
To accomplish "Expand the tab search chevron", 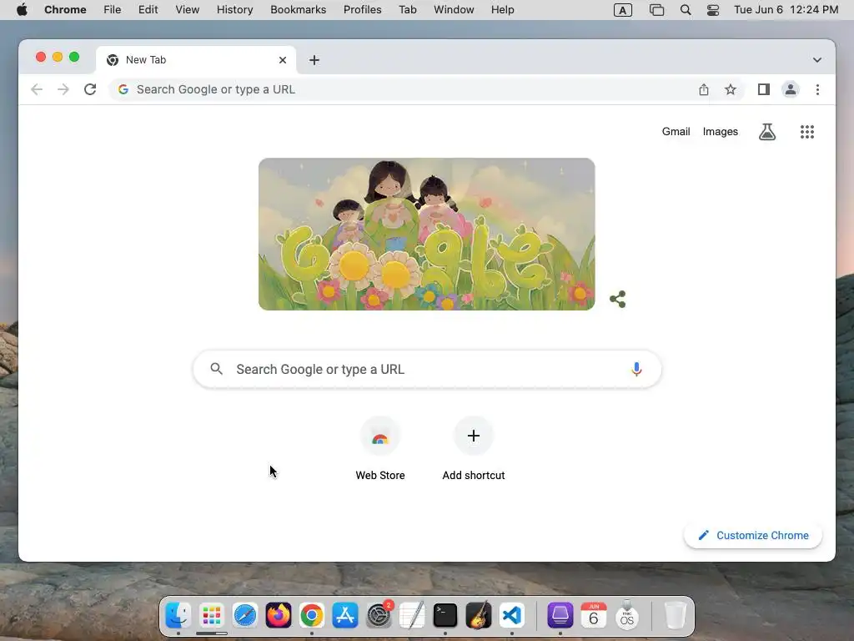I will [x=817, y=60].
